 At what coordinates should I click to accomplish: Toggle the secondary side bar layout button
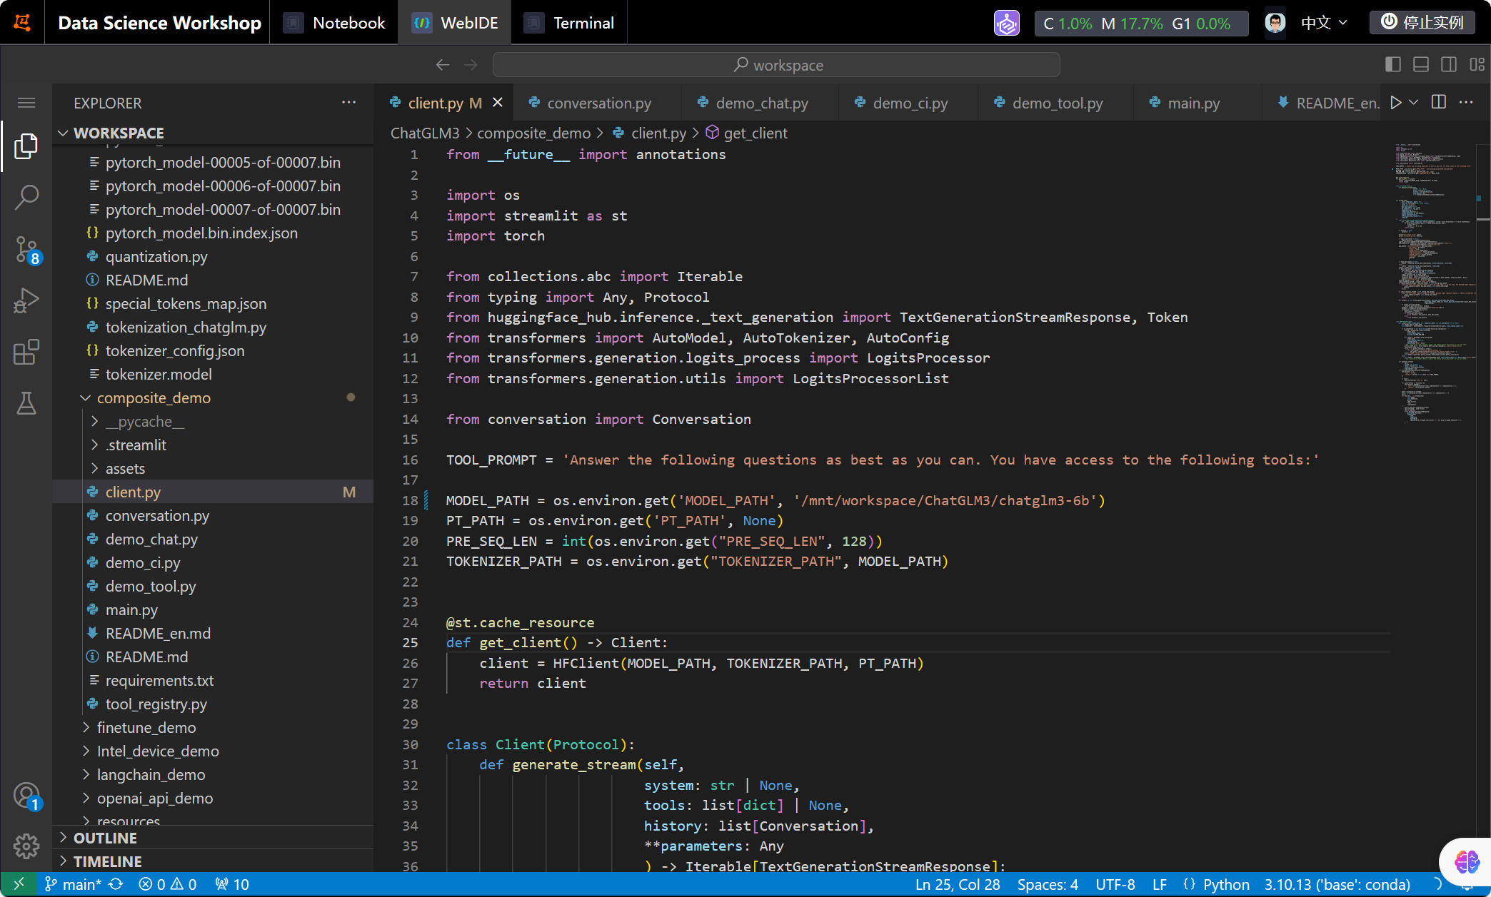1449,64
